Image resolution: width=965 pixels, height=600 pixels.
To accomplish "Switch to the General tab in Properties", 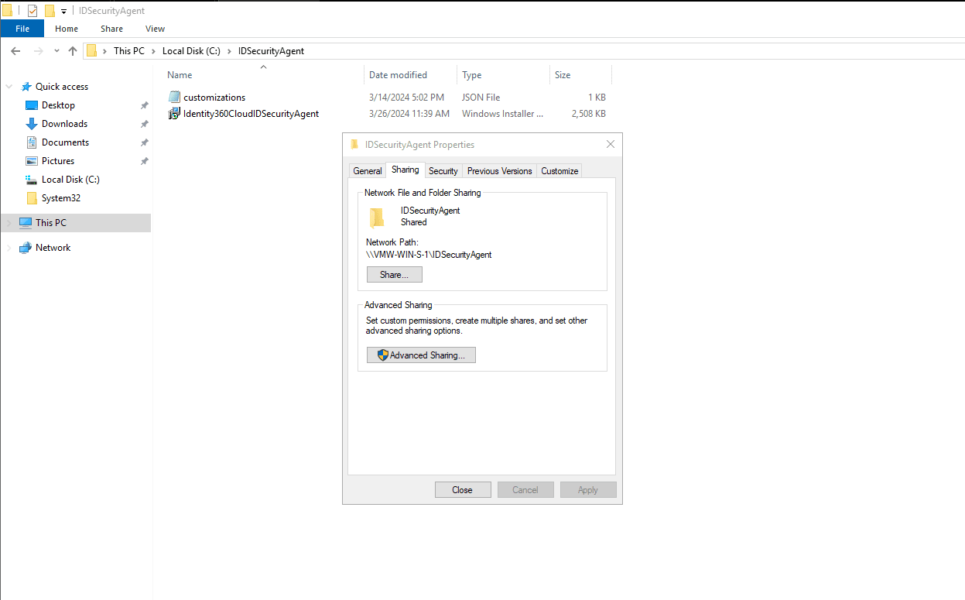I will pyautogui.click(x=368, y=171).
